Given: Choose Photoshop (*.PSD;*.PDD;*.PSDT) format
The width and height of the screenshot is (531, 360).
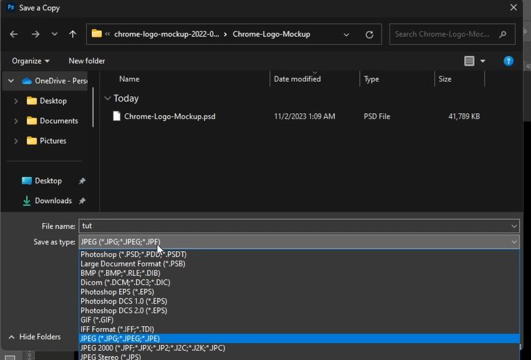Looking at the screenshot, I should 299,254.
